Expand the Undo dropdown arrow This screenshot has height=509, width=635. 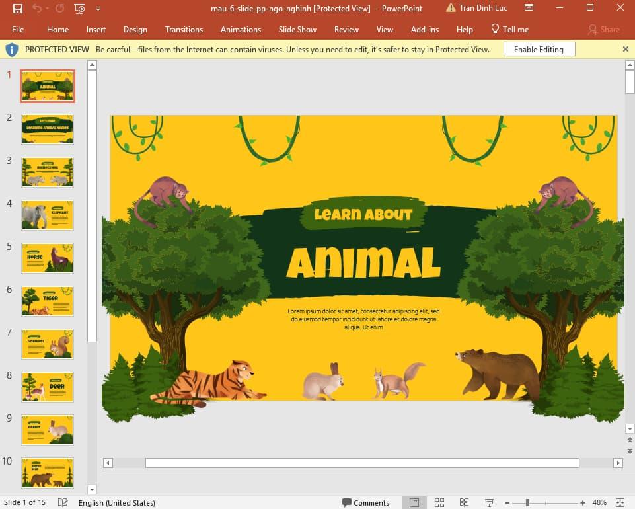(x=48, y=8)
